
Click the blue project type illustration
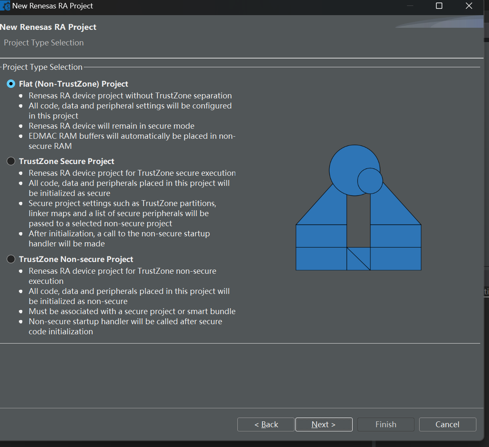pyautogui.click(x=358, y=208)
